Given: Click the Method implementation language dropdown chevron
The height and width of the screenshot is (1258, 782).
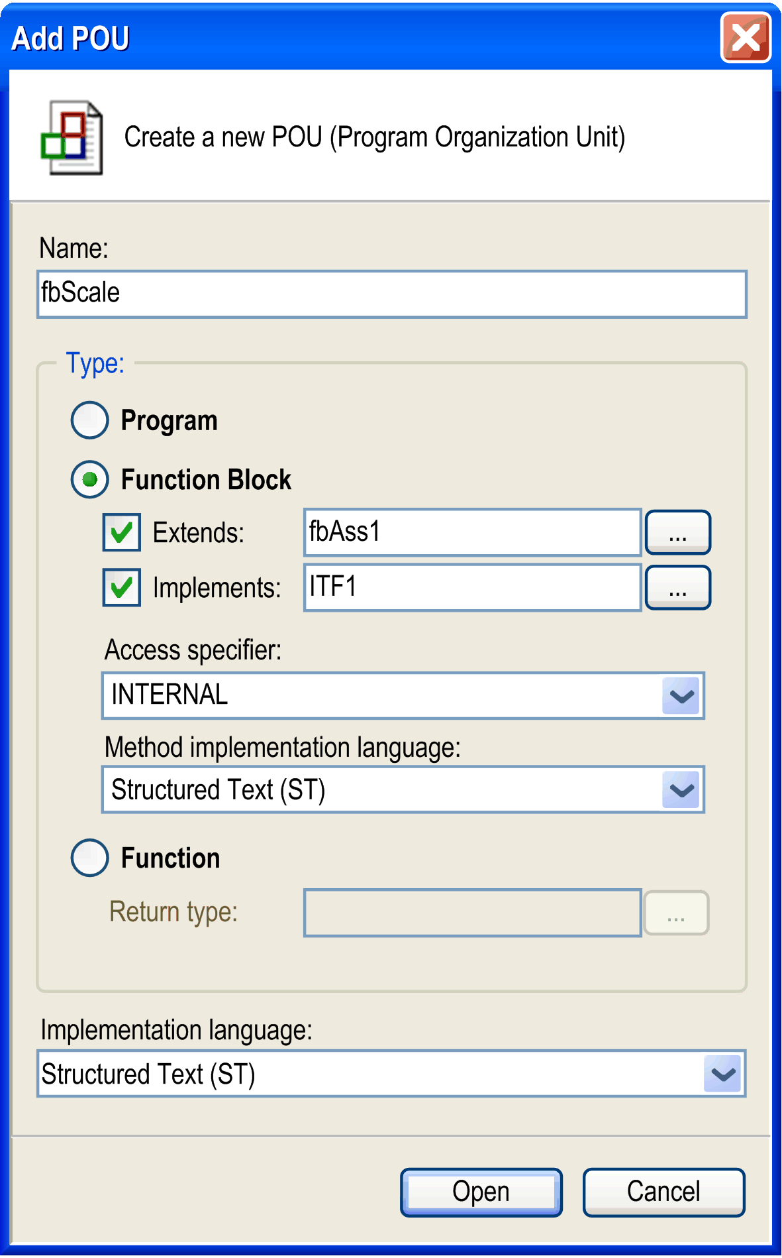Looking at the screenshot, I should pyautogui.click(x=681, y=789).
